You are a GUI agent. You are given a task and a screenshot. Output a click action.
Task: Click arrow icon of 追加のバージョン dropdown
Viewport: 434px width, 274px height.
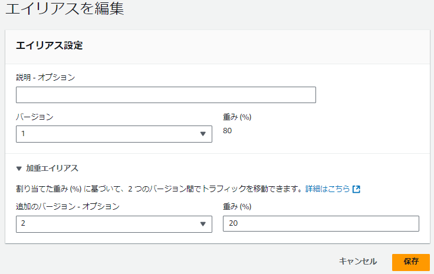(x=203, y=224)
